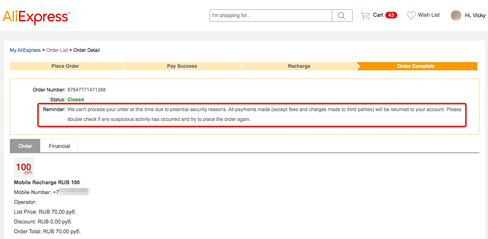This screenshot has height=239, width=488.
Task: Click the AliExpress logo
Action: coord(36,17)
